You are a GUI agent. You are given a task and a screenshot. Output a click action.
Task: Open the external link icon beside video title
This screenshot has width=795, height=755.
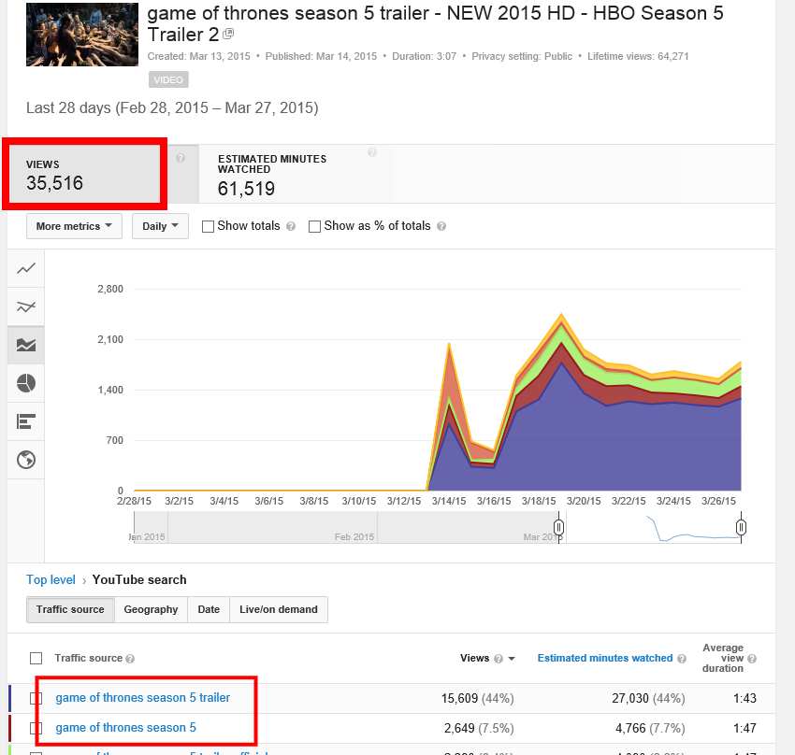tap(228, 34)
